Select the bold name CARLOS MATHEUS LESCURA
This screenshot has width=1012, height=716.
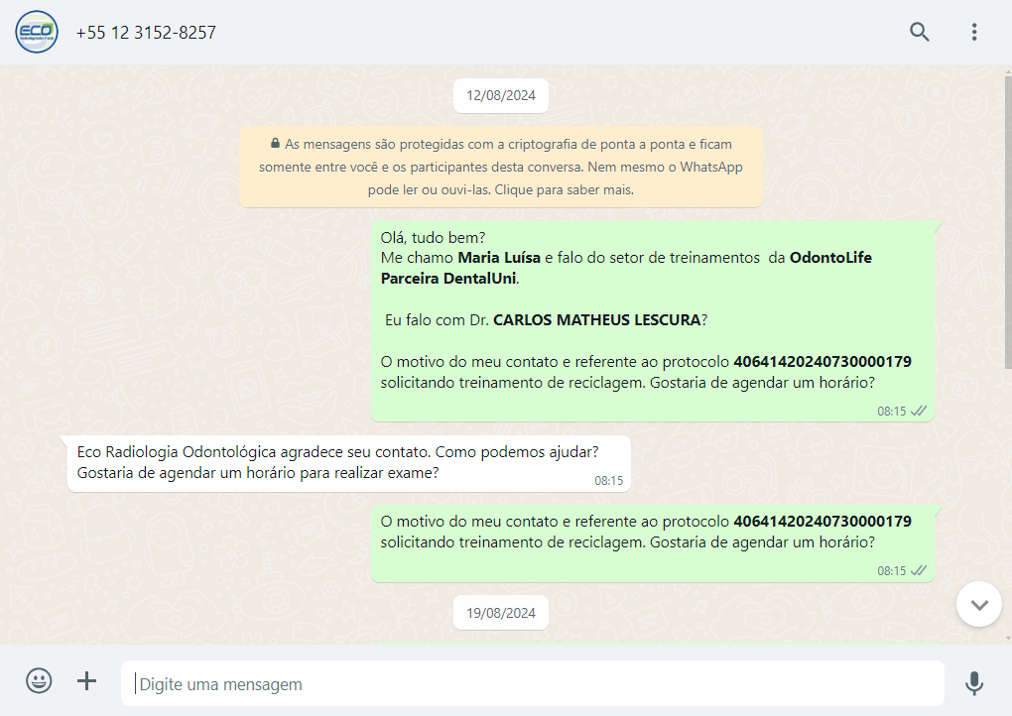click(x=597, y=320)
